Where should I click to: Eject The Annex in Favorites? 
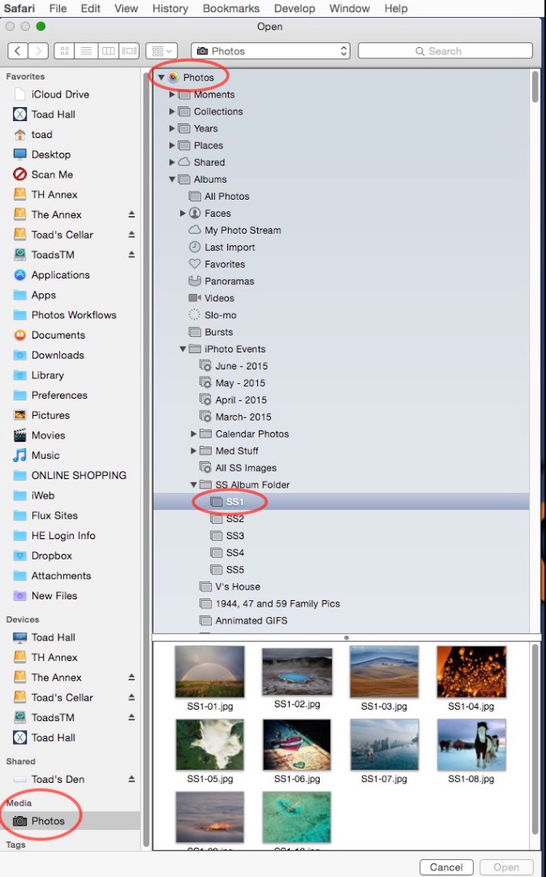(x=131, y=214)
